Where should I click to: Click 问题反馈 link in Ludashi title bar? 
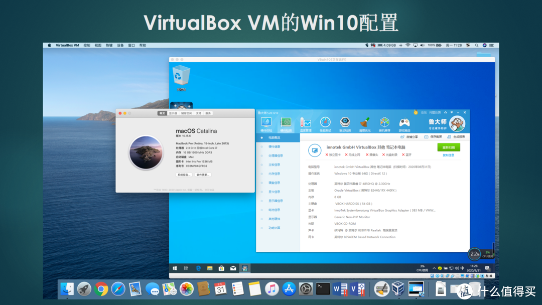point(435,112)
